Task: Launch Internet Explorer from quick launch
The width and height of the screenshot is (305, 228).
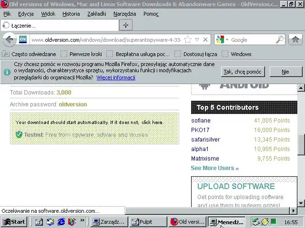Action: [61, 222]
